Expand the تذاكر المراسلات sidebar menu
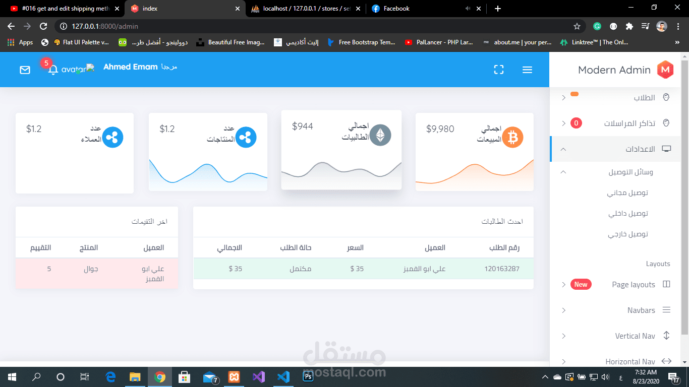This screenshot has width=689, height=387. tap(563, 123)
